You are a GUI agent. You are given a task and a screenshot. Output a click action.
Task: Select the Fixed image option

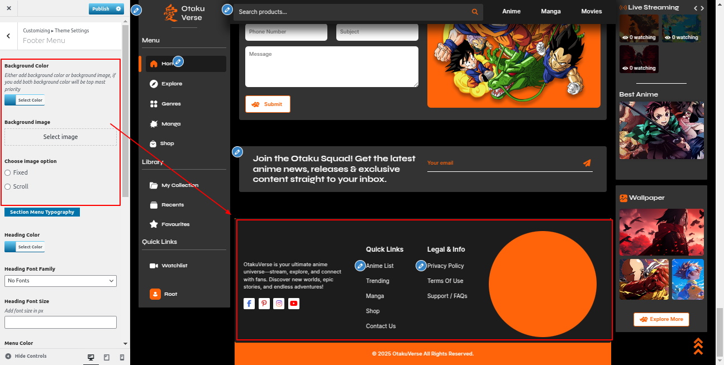(x=8, y=173)
